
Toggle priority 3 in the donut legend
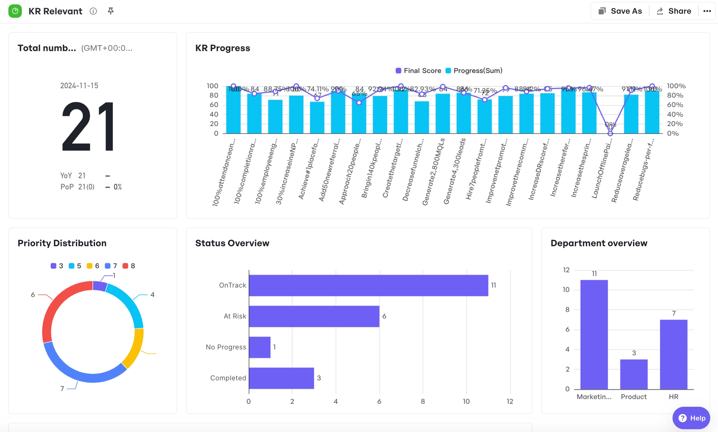[x=57, y=266]
